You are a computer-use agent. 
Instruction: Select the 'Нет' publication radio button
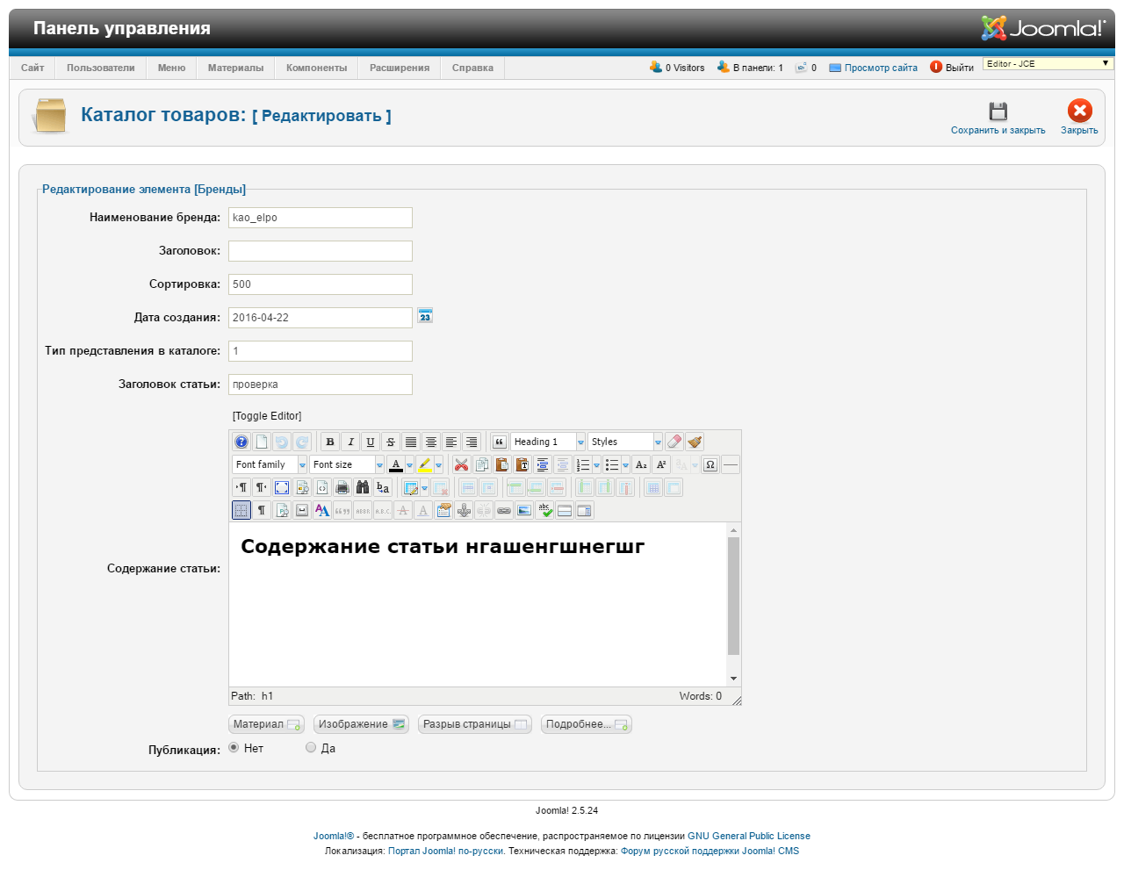pos(234,748)
